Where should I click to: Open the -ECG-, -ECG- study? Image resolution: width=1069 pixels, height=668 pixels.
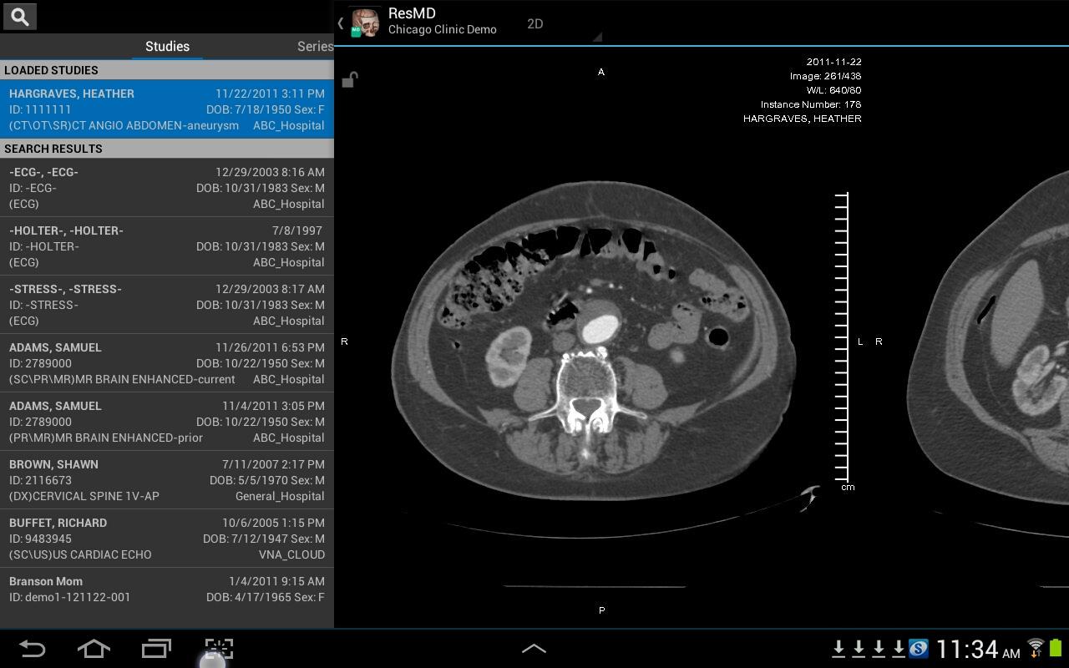167,188
